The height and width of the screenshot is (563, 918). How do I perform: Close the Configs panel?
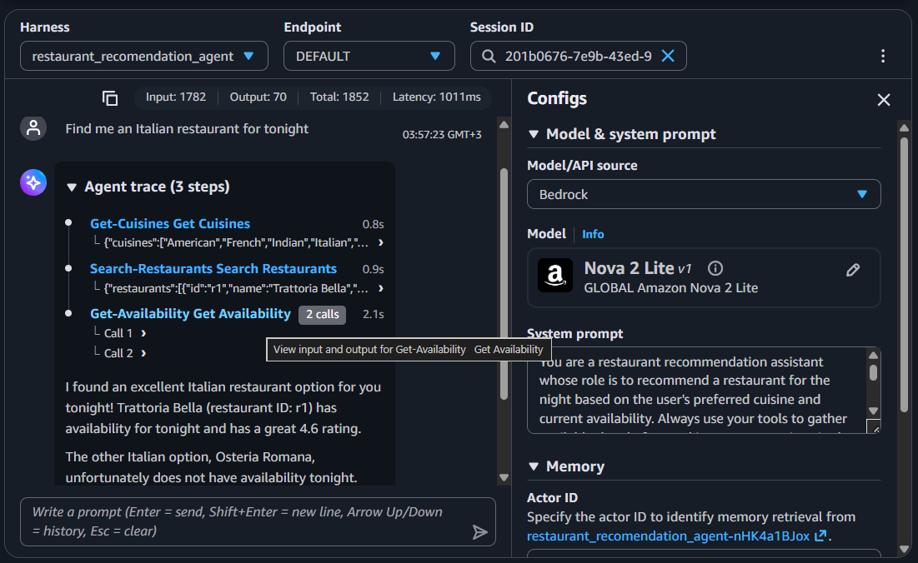tap(884, 100)
